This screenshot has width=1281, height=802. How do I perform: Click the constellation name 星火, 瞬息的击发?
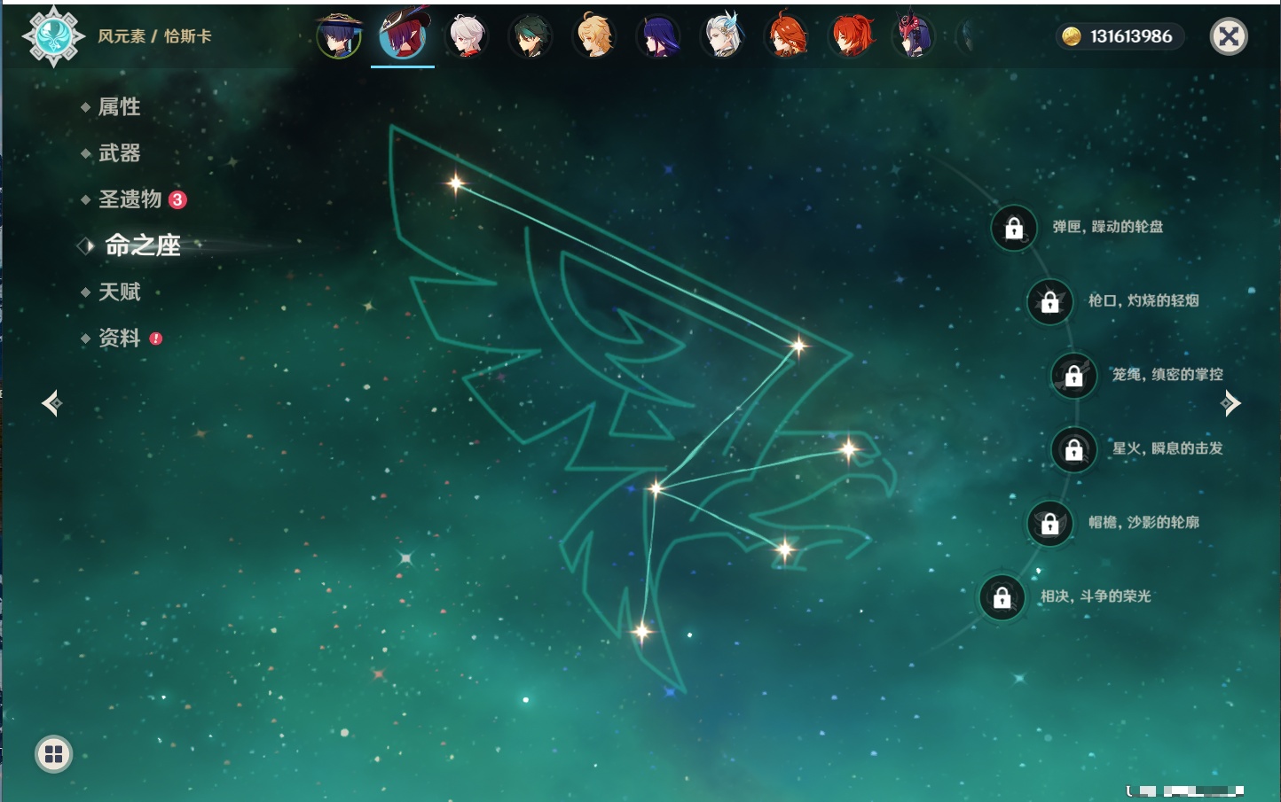(x=1167, y=448)
